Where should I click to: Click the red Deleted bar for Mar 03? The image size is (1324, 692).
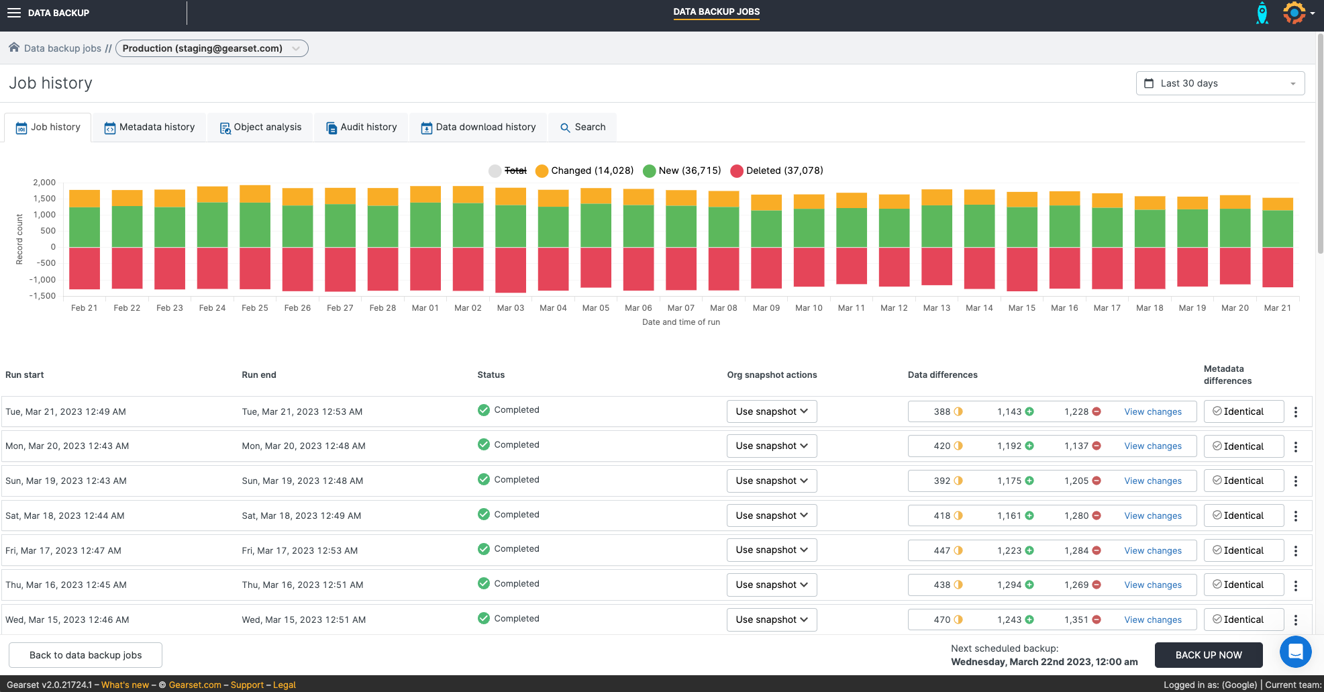[x=511, y=270]
